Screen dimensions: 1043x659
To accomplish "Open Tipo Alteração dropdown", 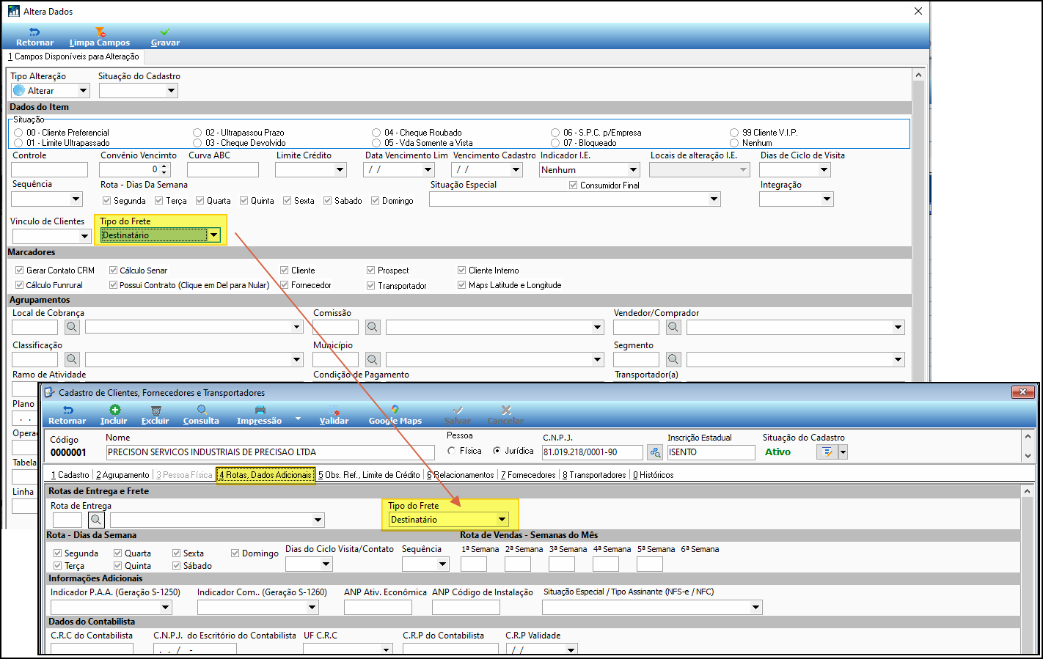I will pyautogui.click(x=83, y=91).
